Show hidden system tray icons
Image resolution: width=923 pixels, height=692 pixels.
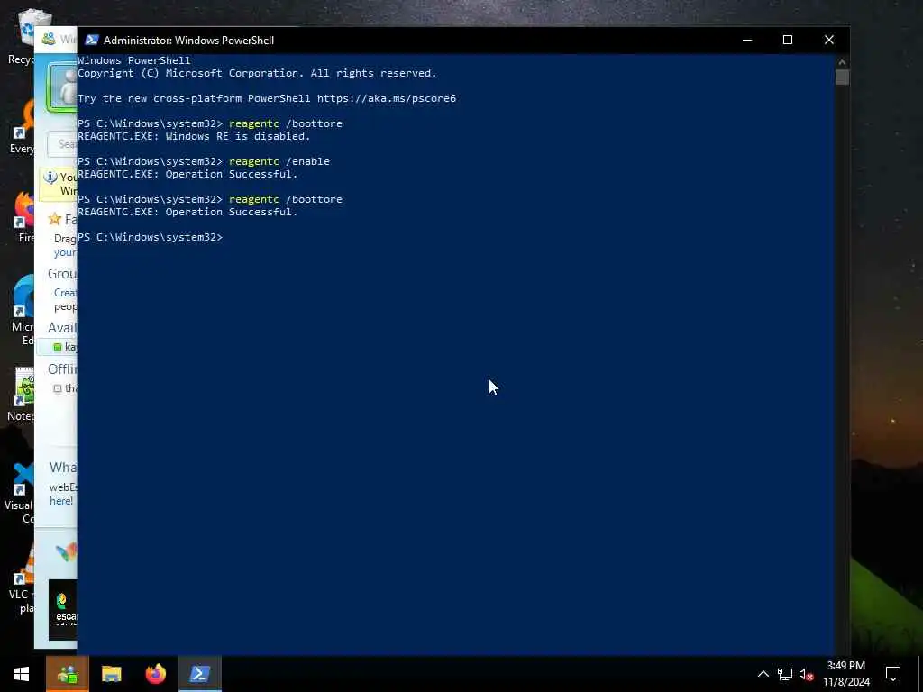(x=763, y=674)
